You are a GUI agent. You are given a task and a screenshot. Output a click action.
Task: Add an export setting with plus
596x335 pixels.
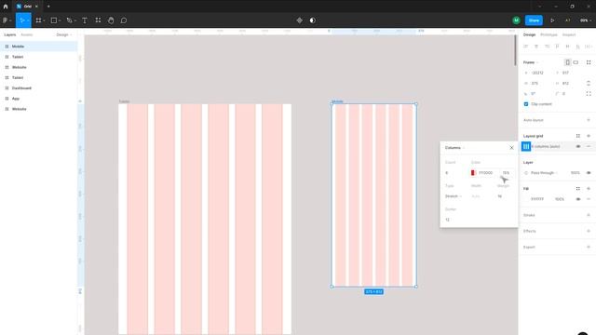589,247
